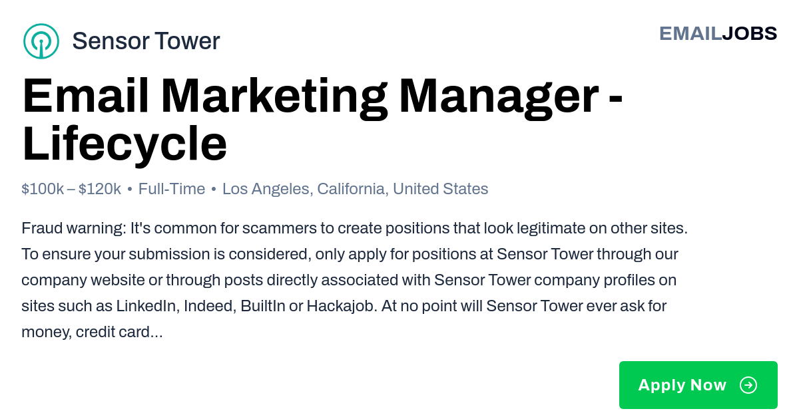The image size is (799, 419).
Task: Click the word BuiltIn in the description
Action: [262, 306]
